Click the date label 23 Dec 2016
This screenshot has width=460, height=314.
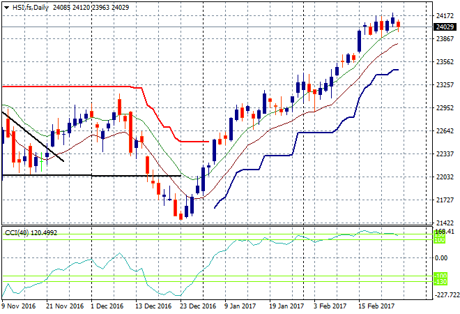(x=198, y=306)
